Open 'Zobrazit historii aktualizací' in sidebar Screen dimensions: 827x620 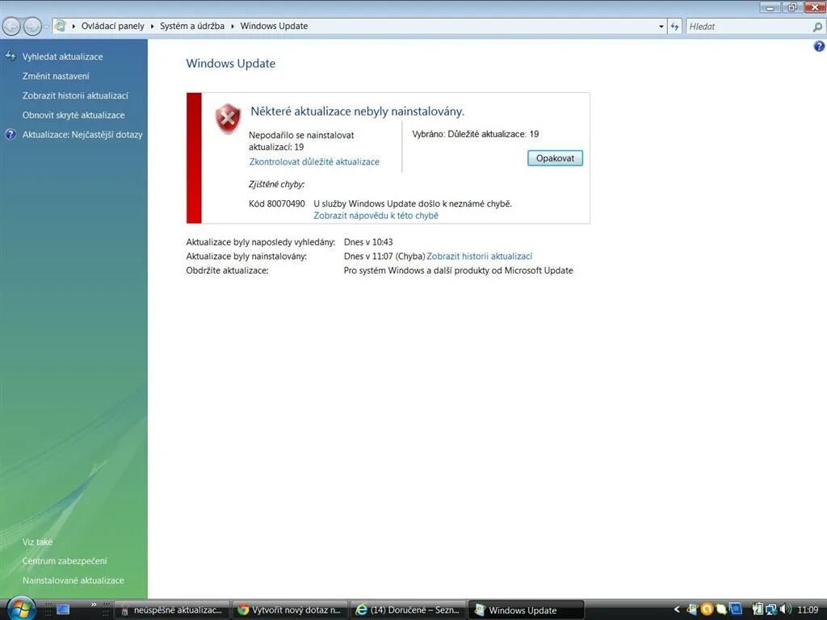75,95
